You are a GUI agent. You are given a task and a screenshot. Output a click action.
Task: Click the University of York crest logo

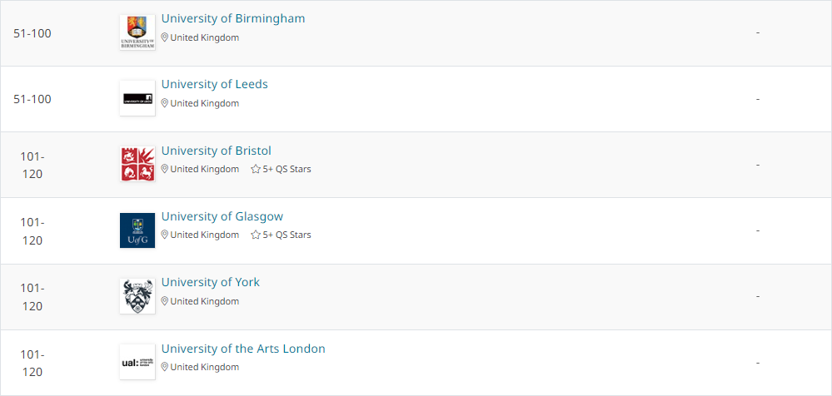click(x=137, y=296)
